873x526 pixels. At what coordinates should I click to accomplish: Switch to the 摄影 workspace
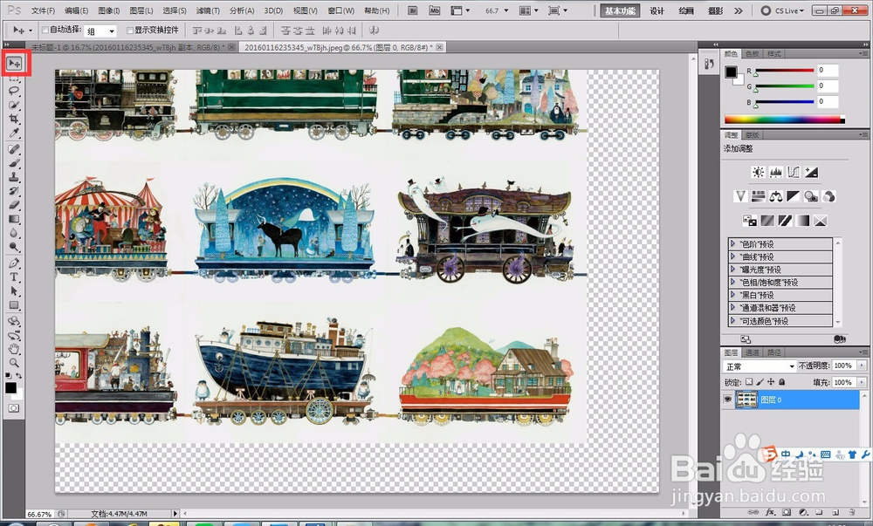[716, 10]
